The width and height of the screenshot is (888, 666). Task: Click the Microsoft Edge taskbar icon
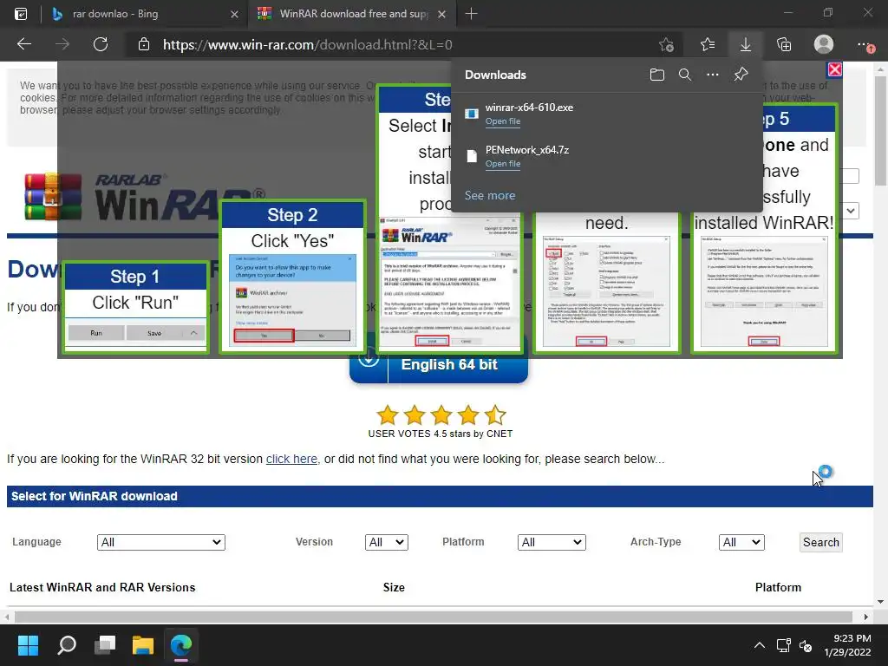click(181, 645)
